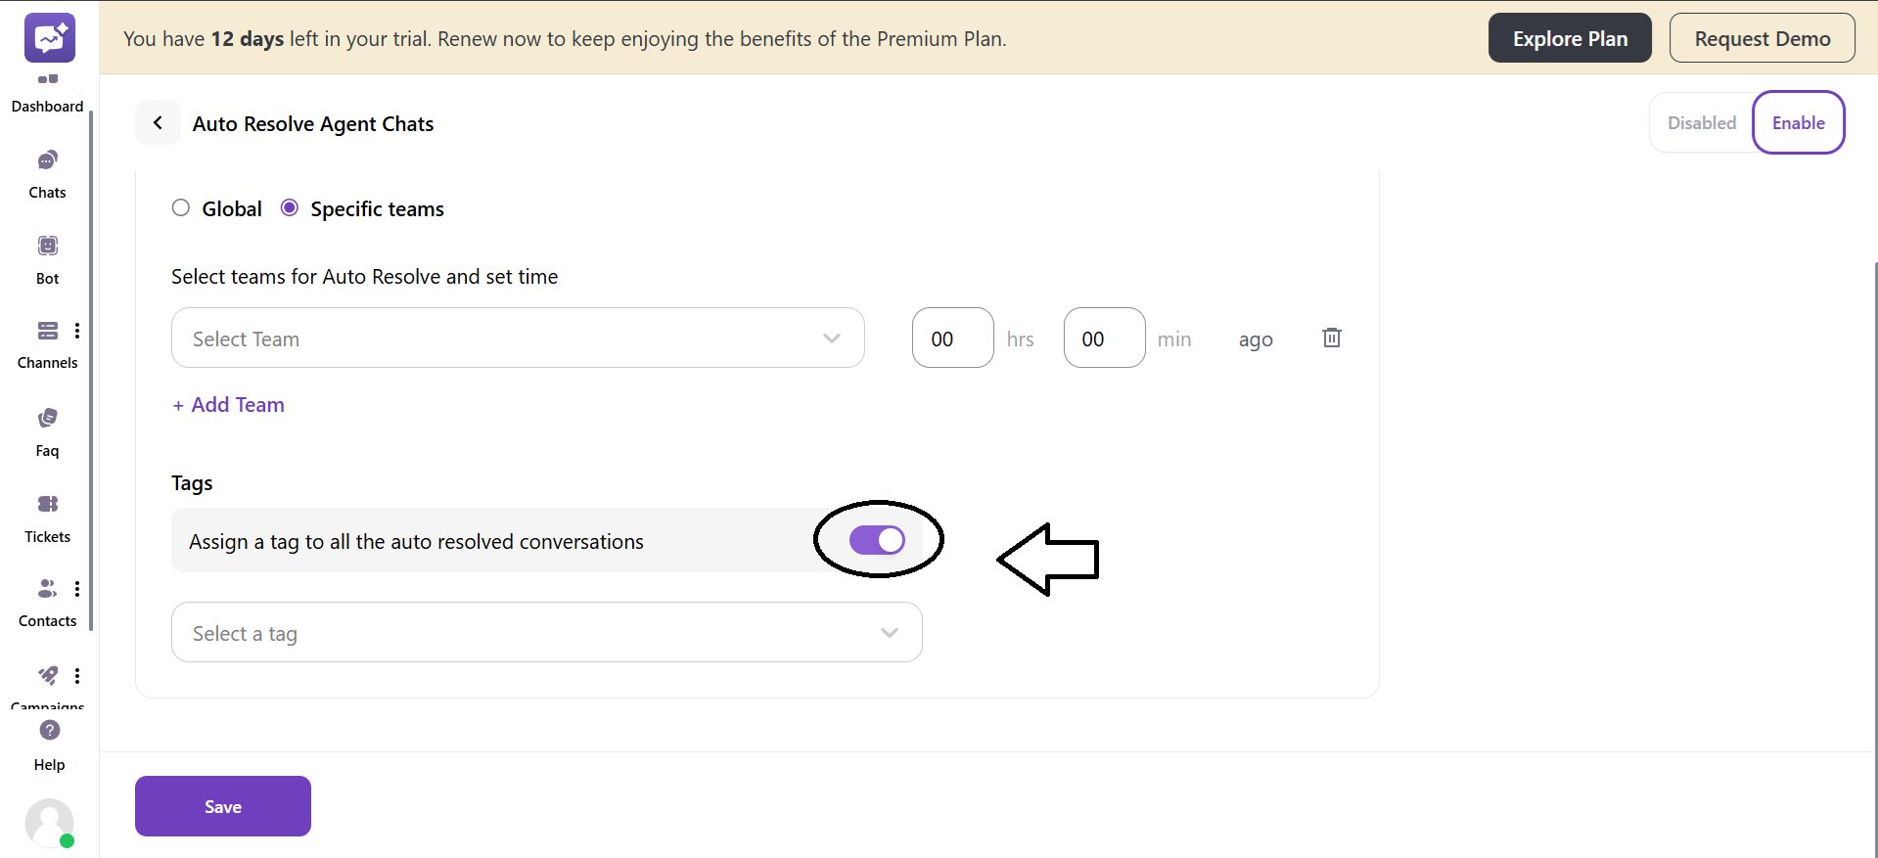The width and height of the screenshot is (1878, 858).
Task: Switch auto resolve to Enable
Action: coord(1799,123)
